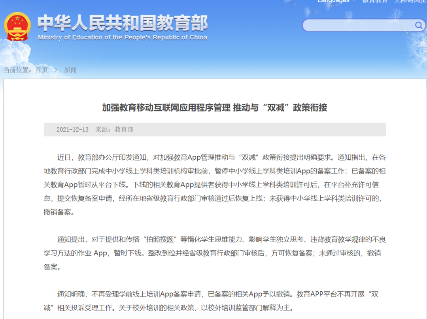The width and height of the screenshot is (427, 319).
Task: Expand the Languages dropdown arrow
Action: [x=354, y=1]
